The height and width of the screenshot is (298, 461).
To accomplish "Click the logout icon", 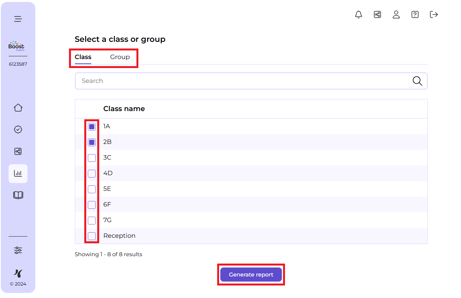I will pos(434,15).
